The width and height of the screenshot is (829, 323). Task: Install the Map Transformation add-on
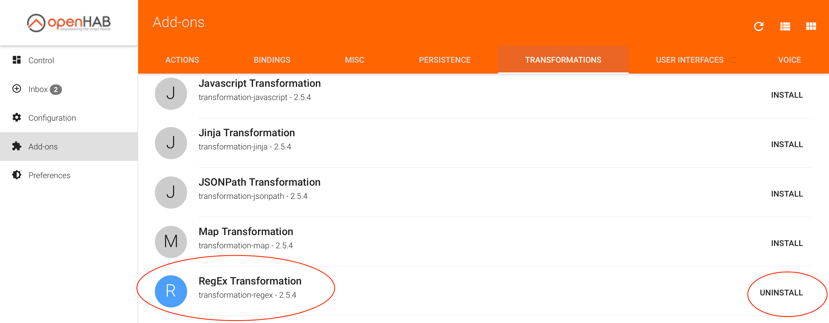(x=786, y=243)
